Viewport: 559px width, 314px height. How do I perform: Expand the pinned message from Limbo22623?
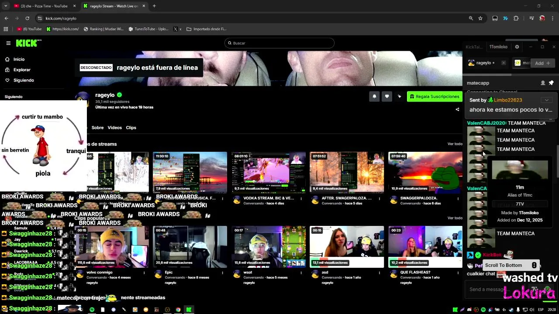[546, 100]
